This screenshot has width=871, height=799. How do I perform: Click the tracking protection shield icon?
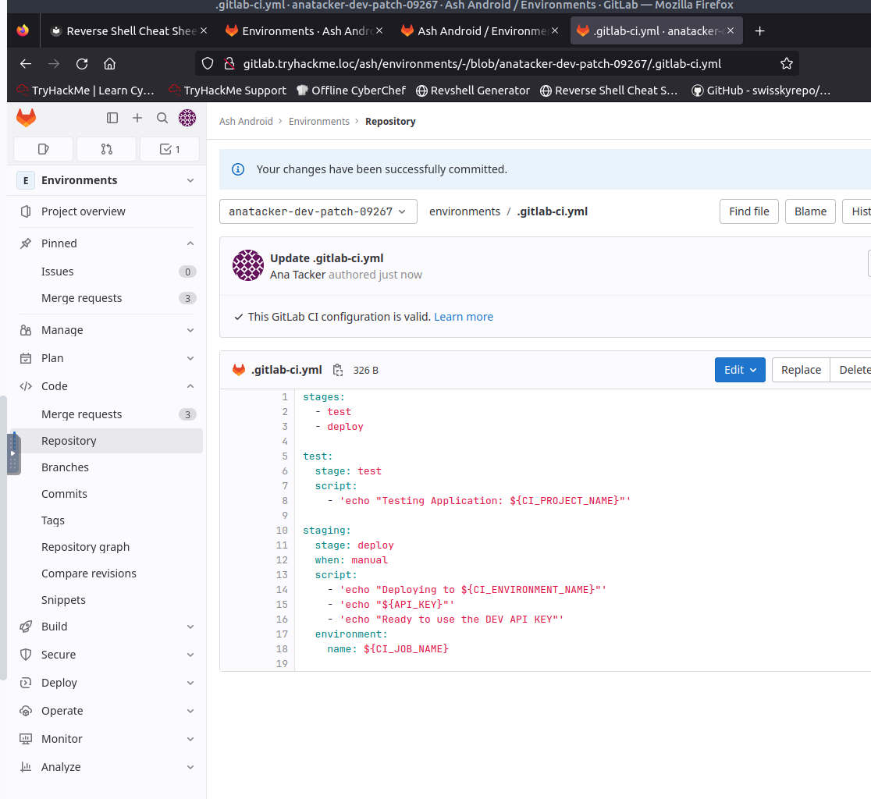207,64
